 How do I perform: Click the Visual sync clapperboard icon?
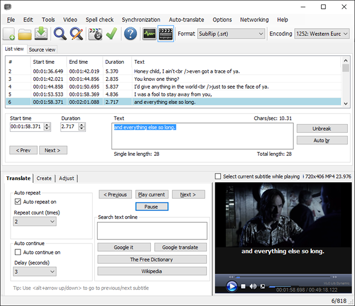click(95, 34)
